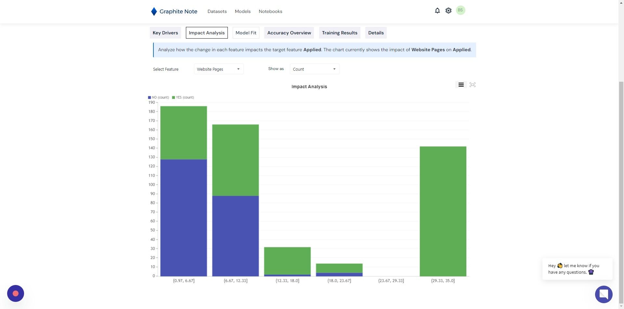Open the chat support bubble

coord(604,294)
